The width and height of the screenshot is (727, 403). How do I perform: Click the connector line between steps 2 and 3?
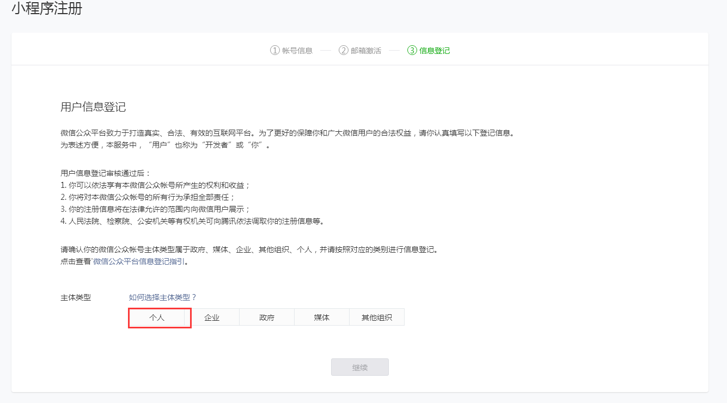[394, 50]
